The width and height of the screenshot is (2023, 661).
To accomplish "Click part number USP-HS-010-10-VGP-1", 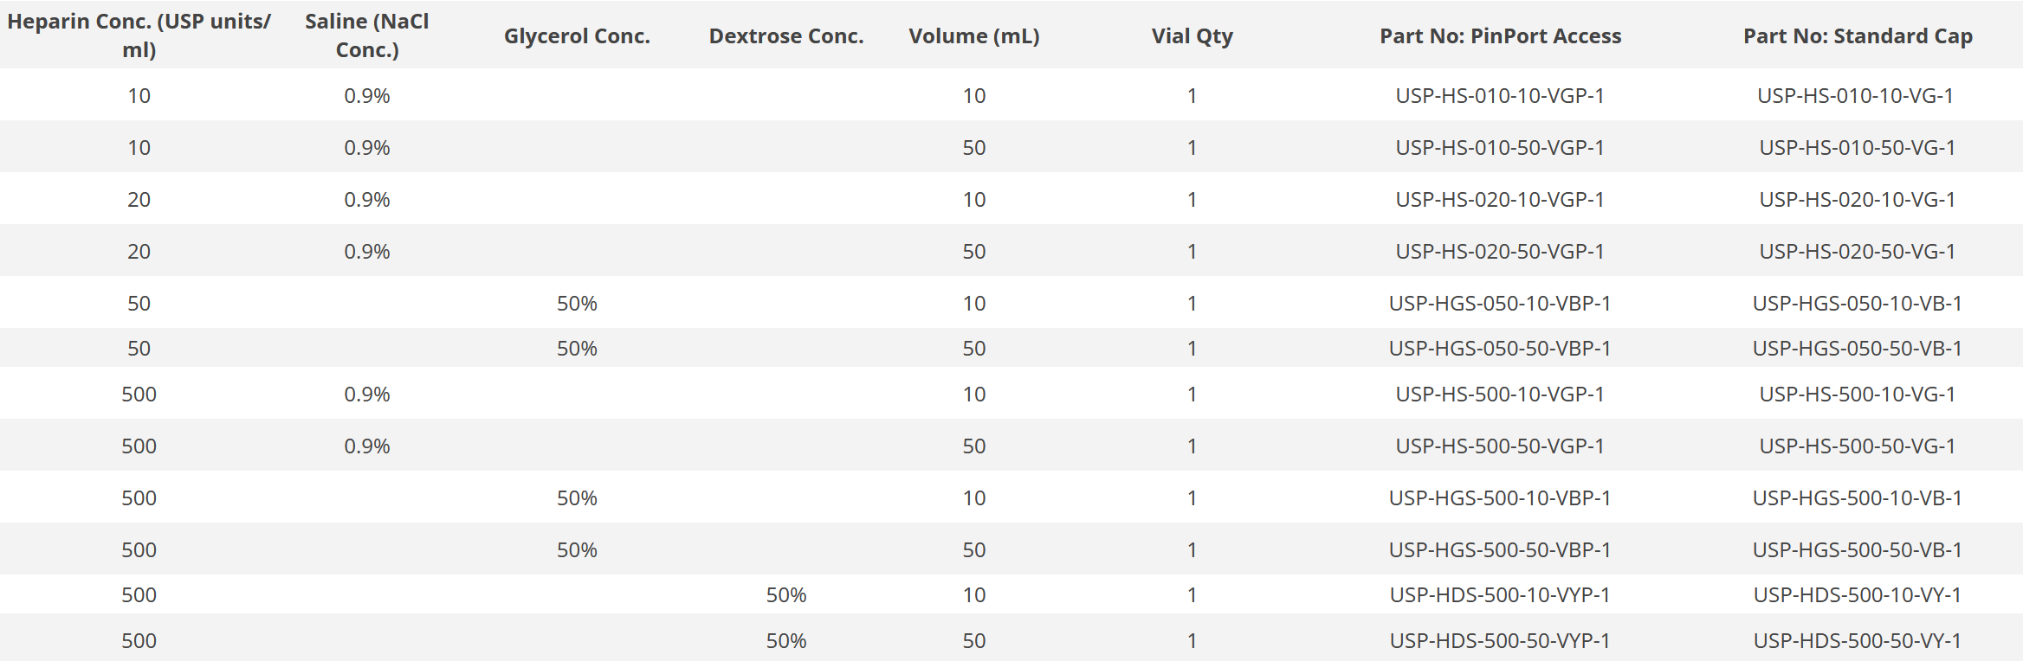I will pos(1500,96).
